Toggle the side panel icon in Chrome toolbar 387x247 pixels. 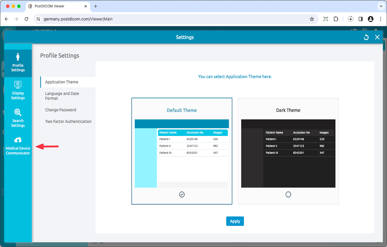point(360,19)
